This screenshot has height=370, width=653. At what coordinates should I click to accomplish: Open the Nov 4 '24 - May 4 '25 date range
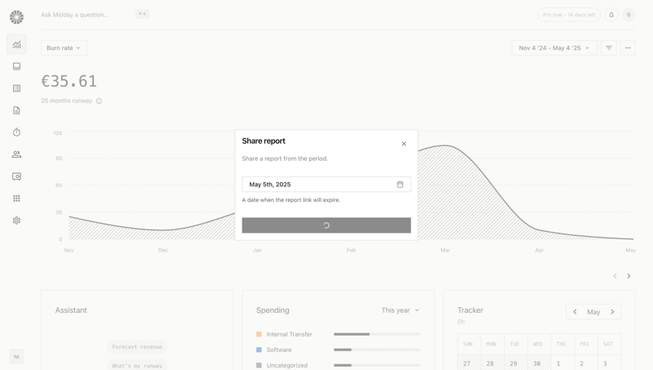point(554,48)
